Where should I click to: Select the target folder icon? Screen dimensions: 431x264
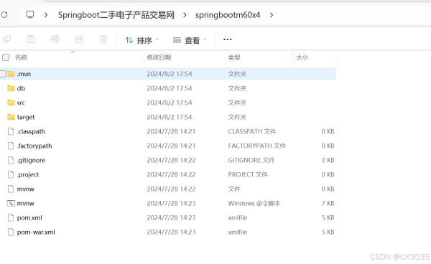[11, 117]
